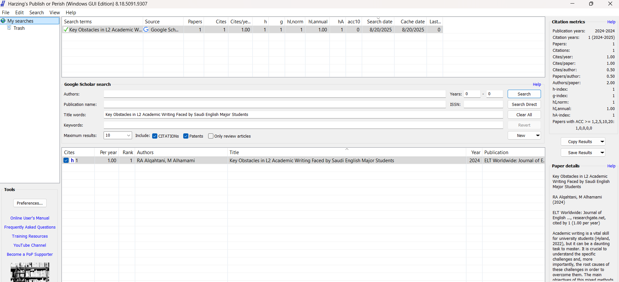The width and height of the screenshot is (619, 282).
Task: Click the Years end input field
Action: [495, 94]
